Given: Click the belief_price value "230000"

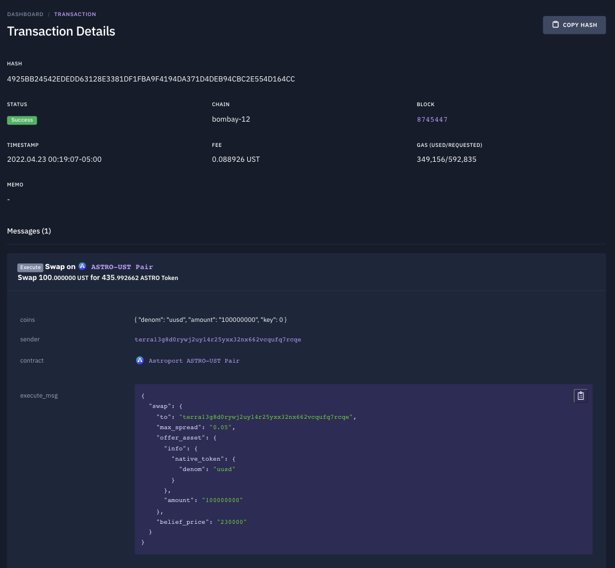Looking at the screenshot, I should [x=232, y=522].
